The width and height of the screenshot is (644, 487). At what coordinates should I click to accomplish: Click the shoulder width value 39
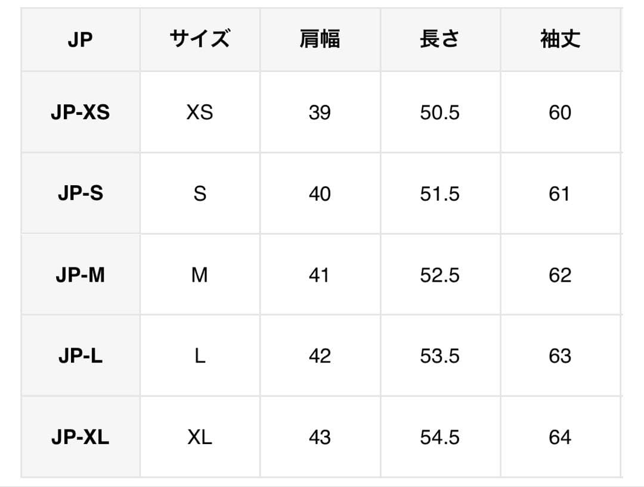point(320,113)
